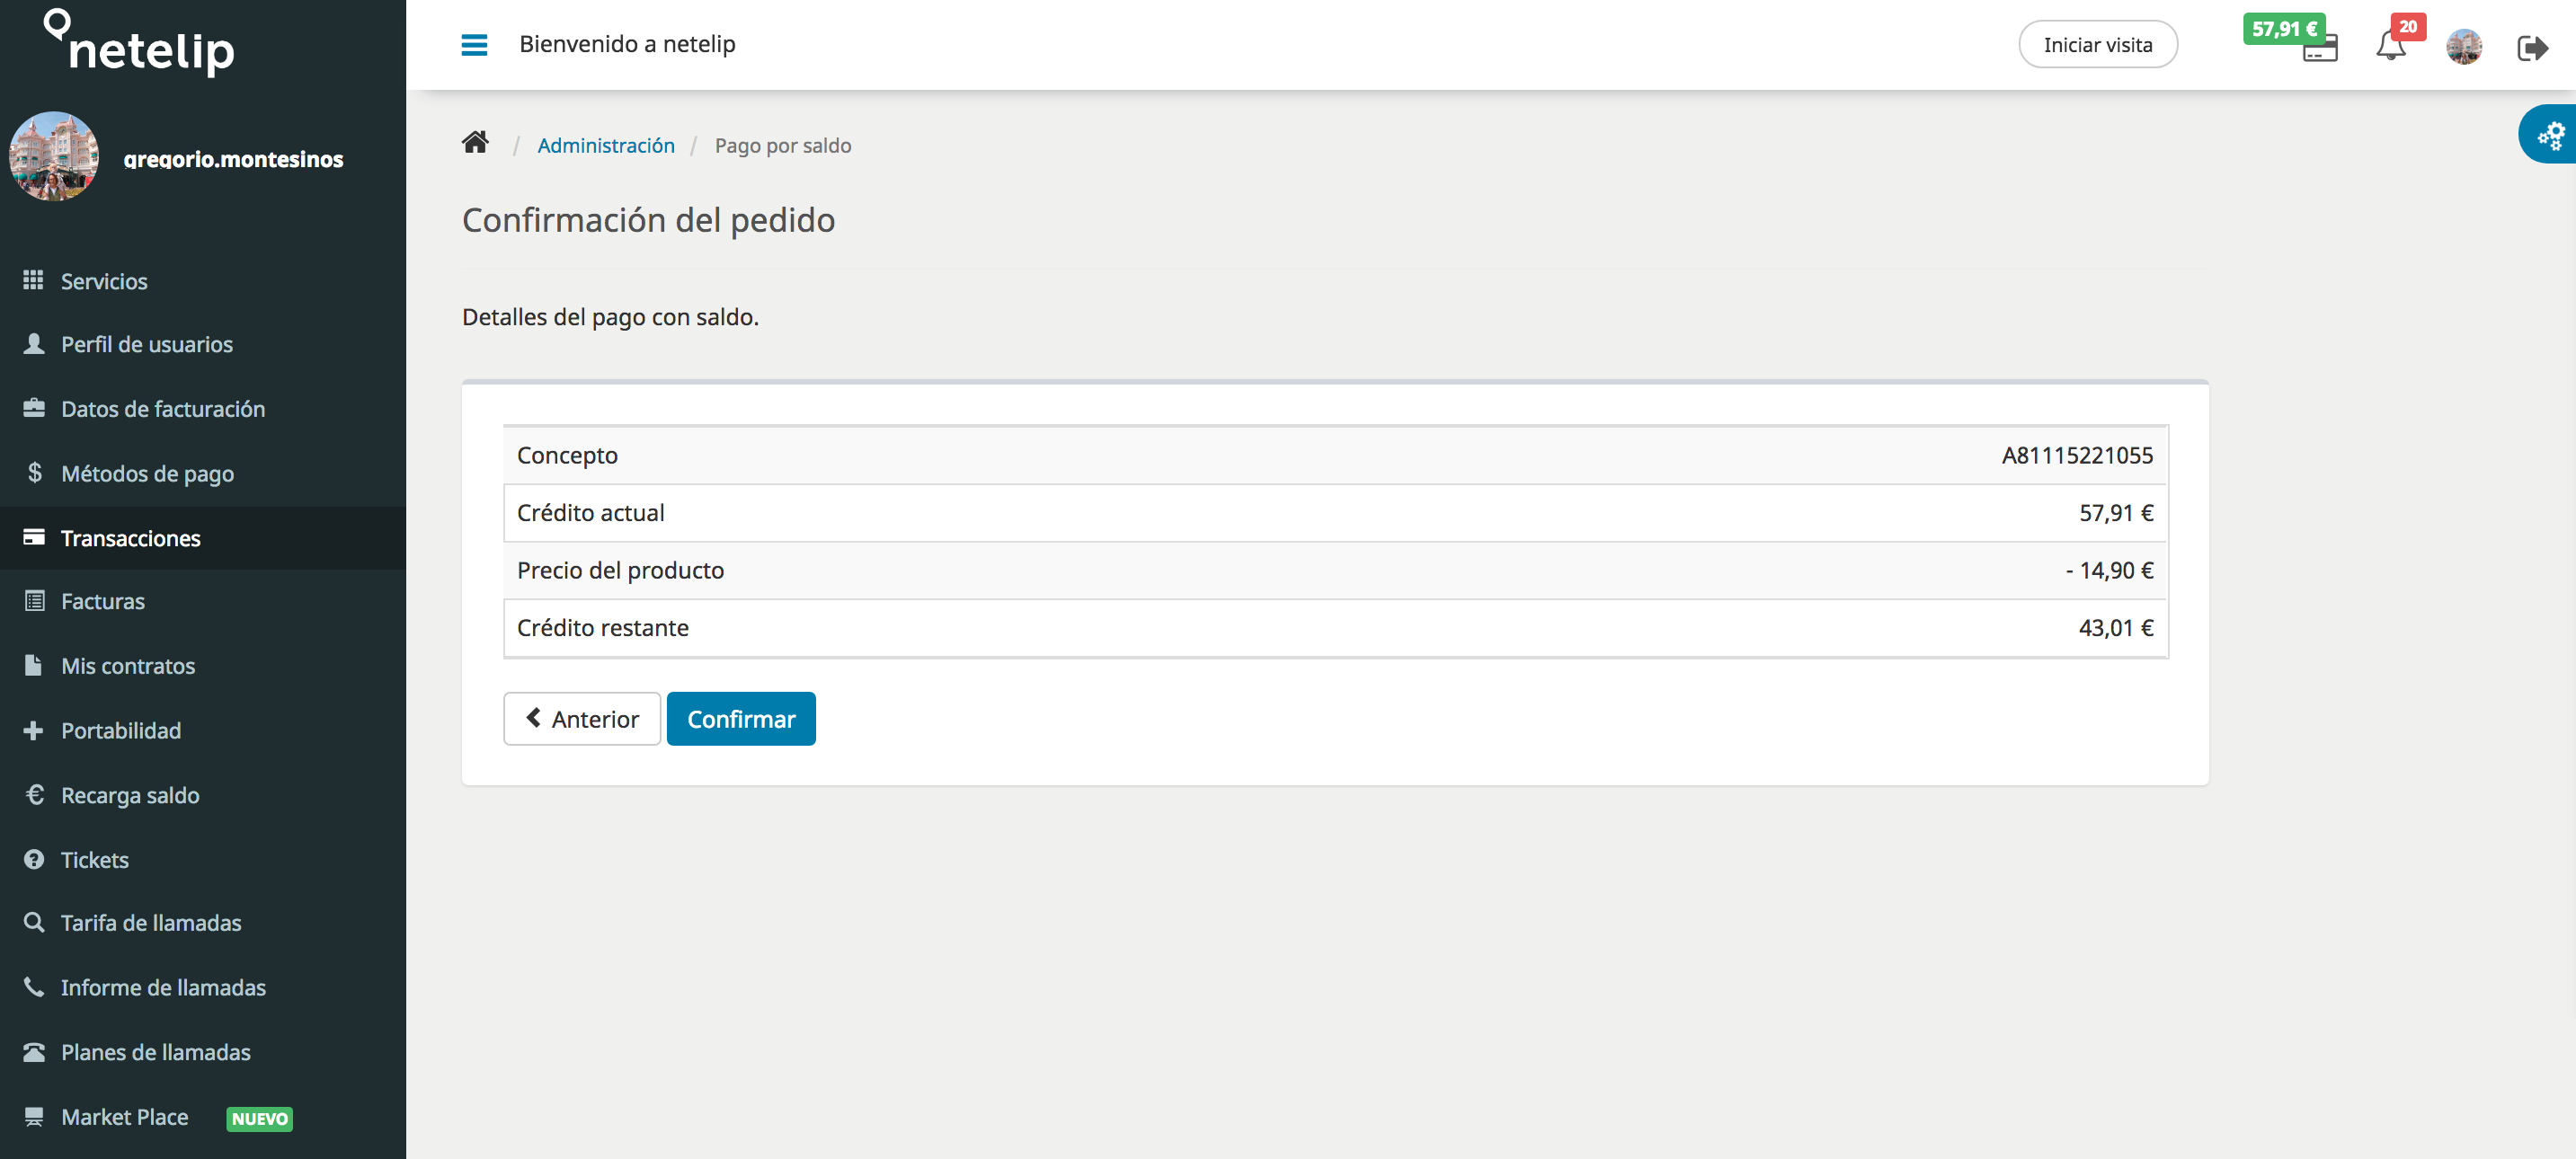Screen dimensions: 2576x1159
Task: Click the netelip logo
Action: pos(140,42)
